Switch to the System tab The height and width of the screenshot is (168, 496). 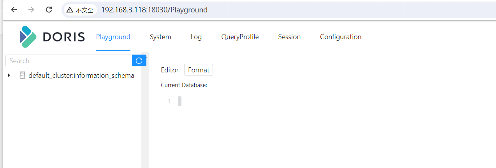tap(160, 37)
